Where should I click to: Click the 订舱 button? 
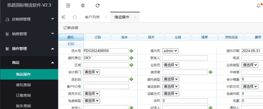point(98,37)
